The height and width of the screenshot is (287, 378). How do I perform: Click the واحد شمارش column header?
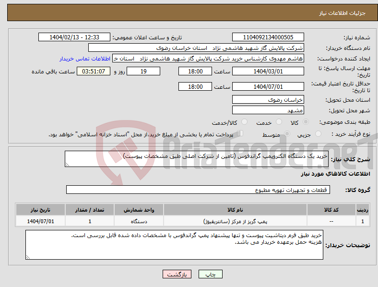click(139, 210)
